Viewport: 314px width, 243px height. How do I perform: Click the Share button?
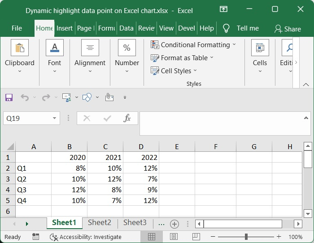[x=288, y=29]
